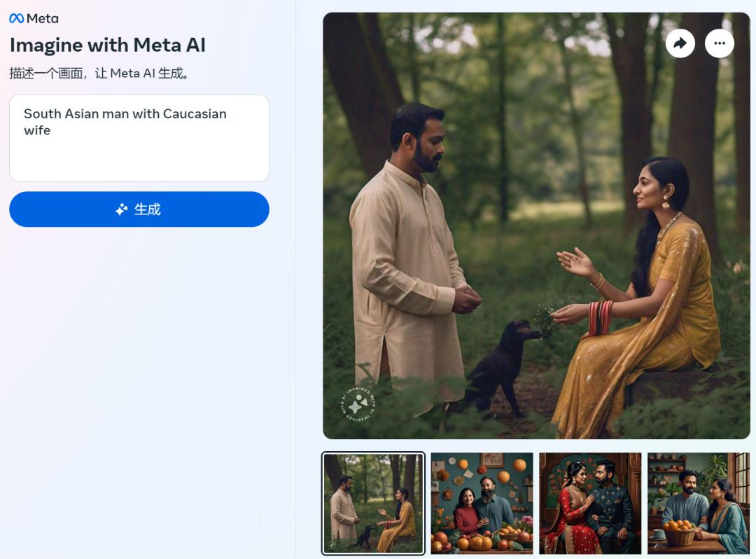Click the blue 生成 generate button
The width and height of the screenshot is (756, 559).
(139, 209)
